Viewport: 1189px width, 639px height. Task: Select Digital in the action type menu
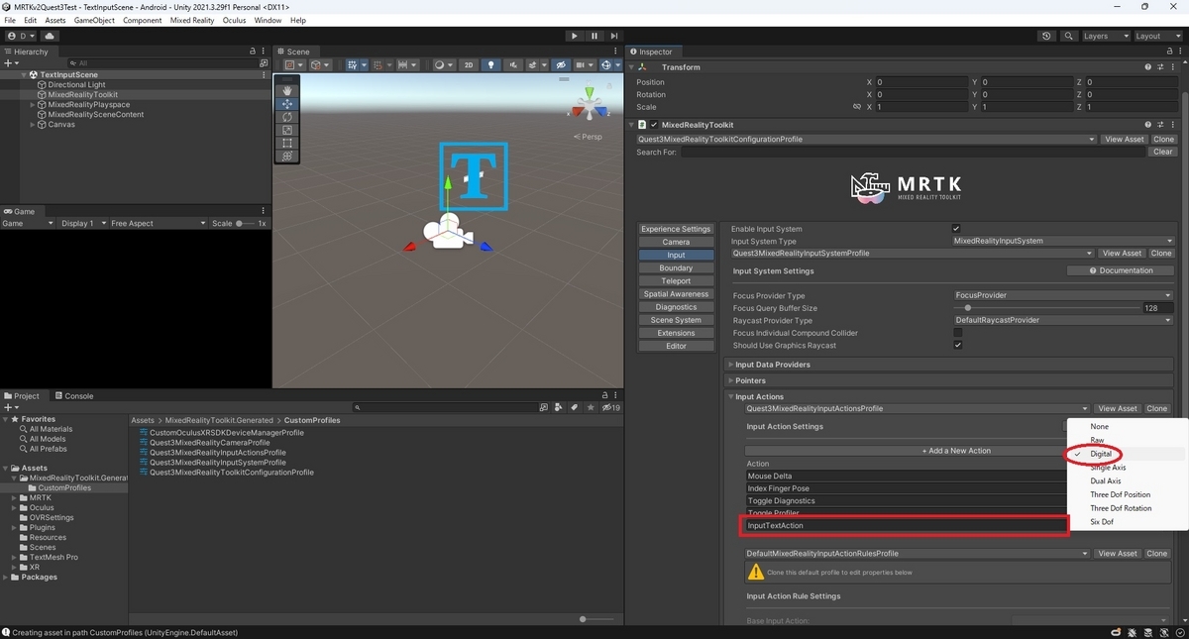tap(1103, 454)
